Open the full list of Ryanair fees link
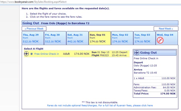The image size is (181, 111). [x=100, y=105]
